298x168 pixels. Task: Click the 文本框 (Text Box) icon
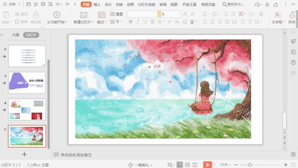(278, 14)
